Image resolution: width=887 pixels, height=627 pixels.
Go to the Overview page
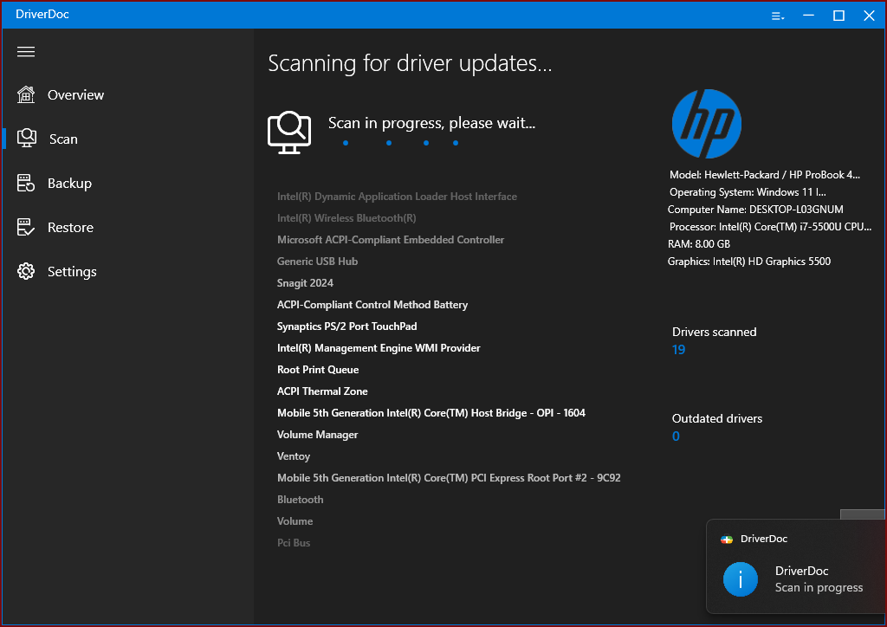(76, 95)
